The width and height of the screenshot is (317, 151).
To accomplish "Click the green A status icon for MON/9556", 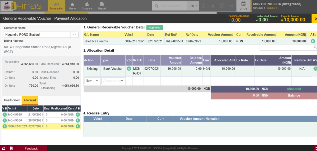I will click(4, 120).
